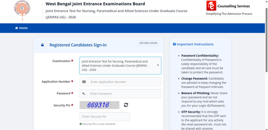Click the captcha image showing 669316
Image resolution: width=268 pixels, height=130 pixels.
pos(99,105)
